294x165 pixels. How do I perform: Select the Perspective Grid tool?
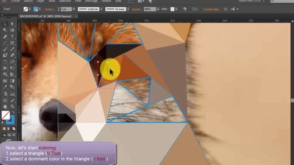[12, 74]
